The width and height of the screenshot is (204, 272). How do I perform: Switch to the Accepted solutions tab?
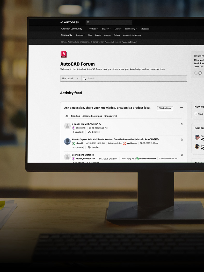[x=92, y=116]
